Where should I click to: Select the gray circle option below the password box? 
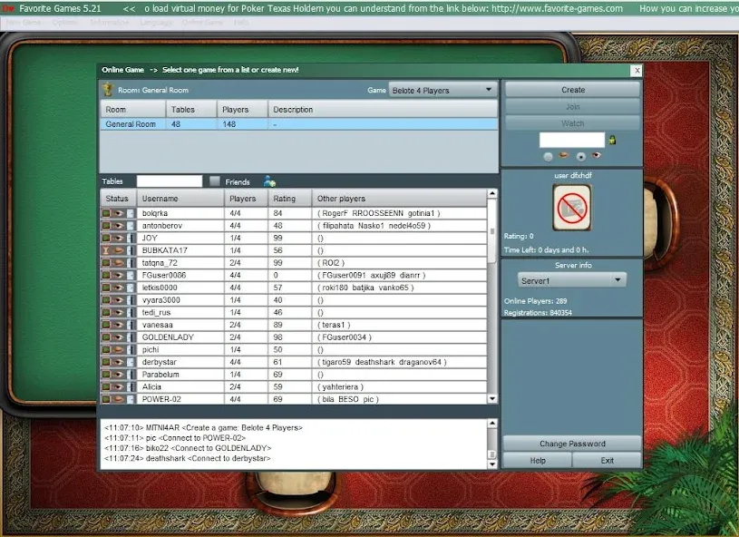click(x=548, y=155)
